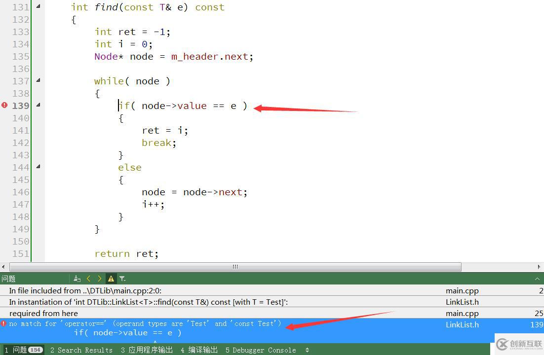Screen dimensions: 544x355
Task: Collapse the fold arrow at line 137
Action: click(38, 80)
